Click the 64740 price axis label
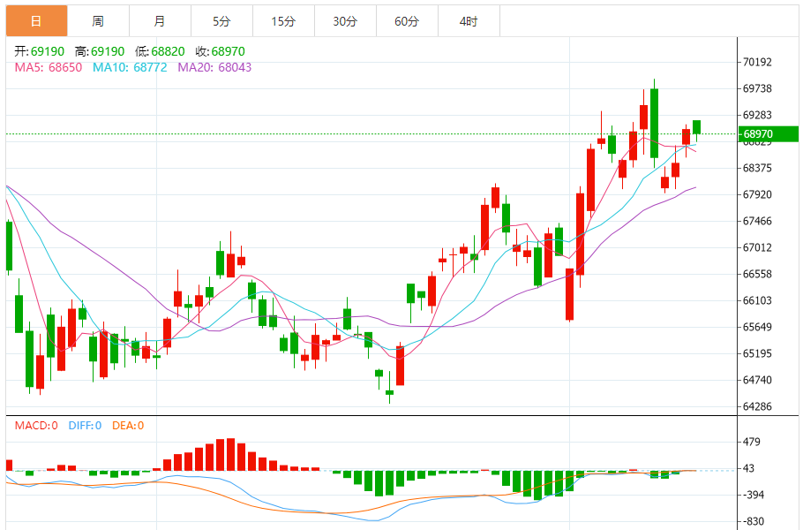The width and height of the screenshot is (803, 530). tap(757, 380)
